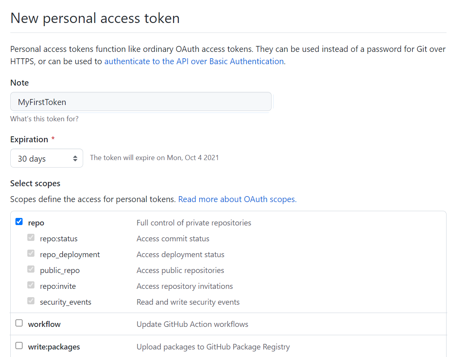Uncheck the repo scope checkbox
460x357 pixels.
point(19,222)
